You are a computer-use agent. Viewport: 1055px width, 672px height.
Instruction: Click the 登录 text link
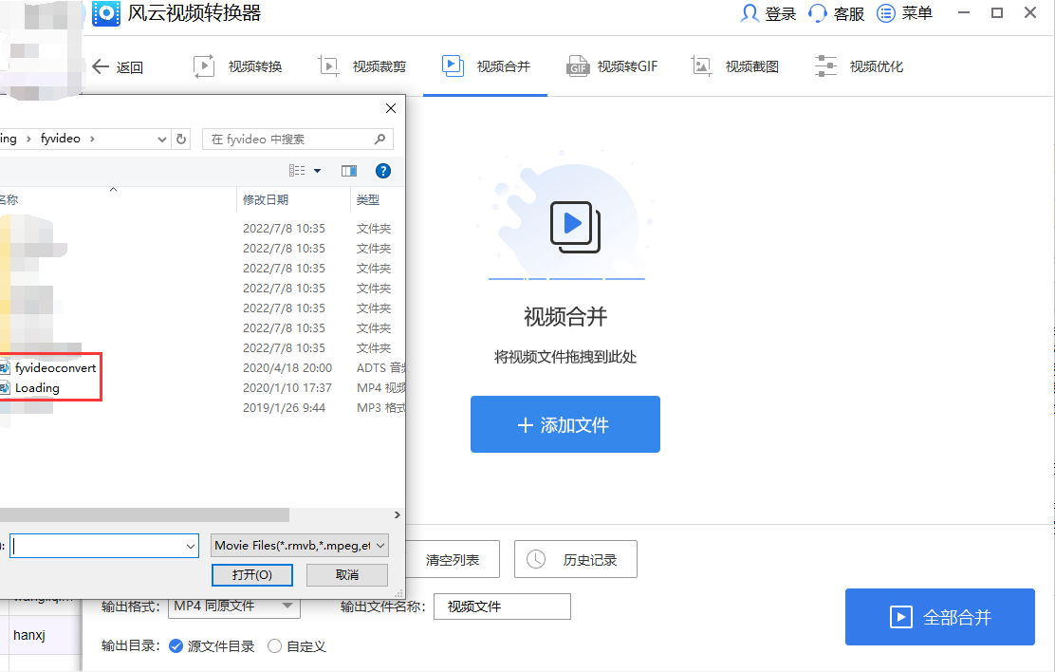(781, 14)
